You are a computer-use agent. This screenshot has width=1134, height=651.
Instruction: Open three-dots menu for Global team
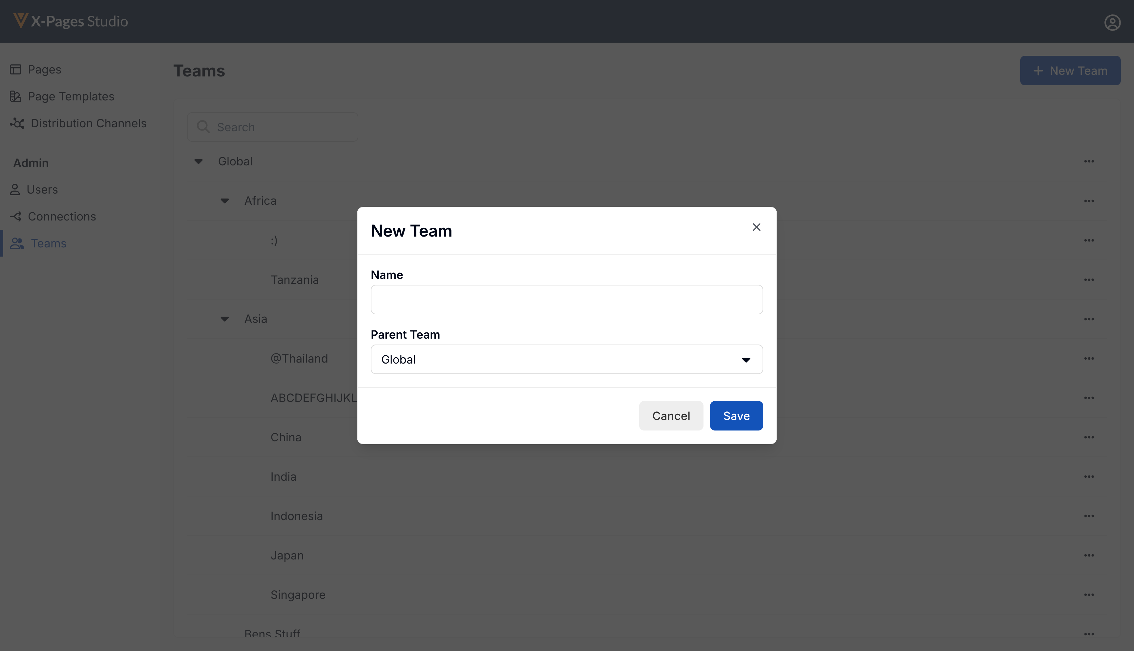(x=1089, y=161)
